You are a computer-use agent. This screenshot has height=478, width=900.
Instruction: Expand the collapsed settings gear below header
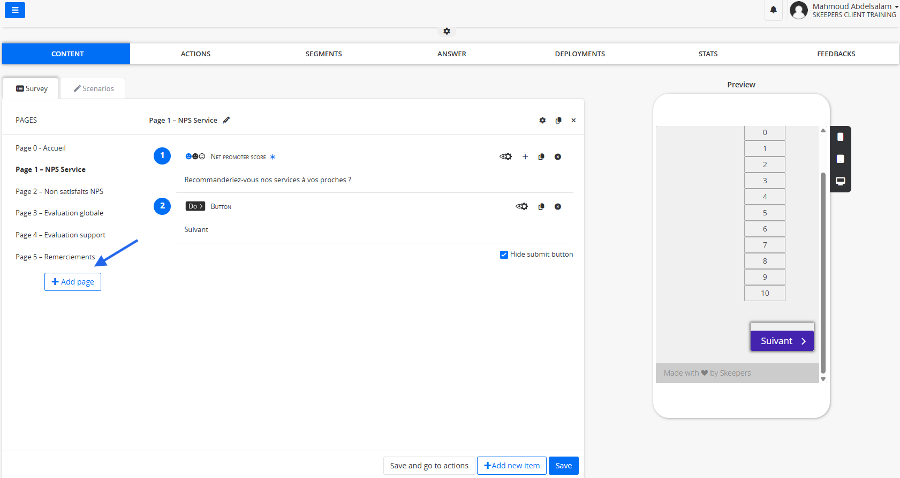point(447,31)
